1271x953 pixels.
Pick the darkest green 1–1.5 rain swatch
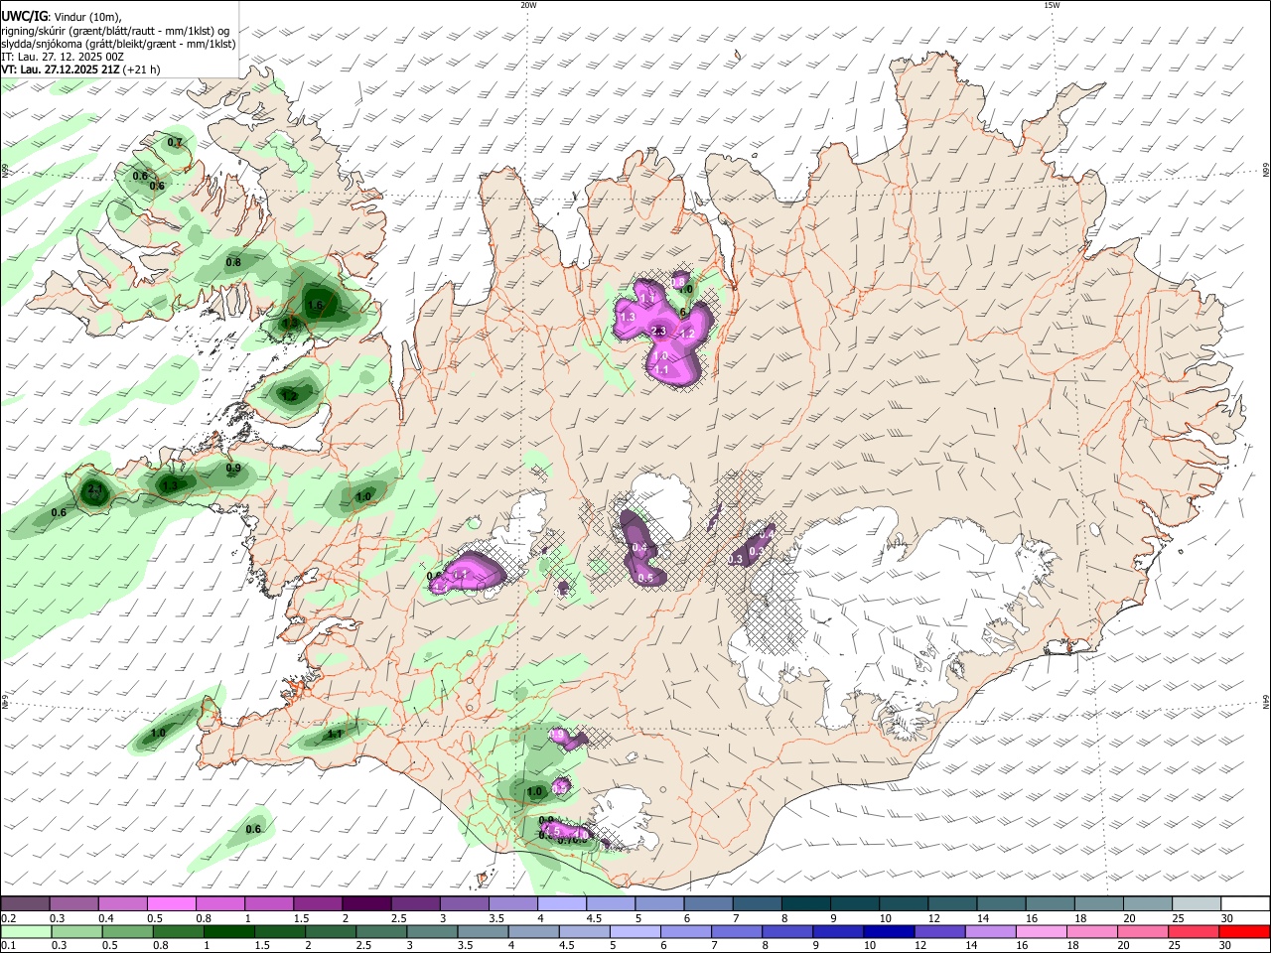(x=229, y=931)
